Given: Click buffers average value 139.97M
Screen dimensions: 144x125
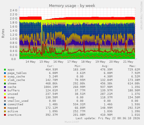Looking at the screenshot, I should click(106, 90).
